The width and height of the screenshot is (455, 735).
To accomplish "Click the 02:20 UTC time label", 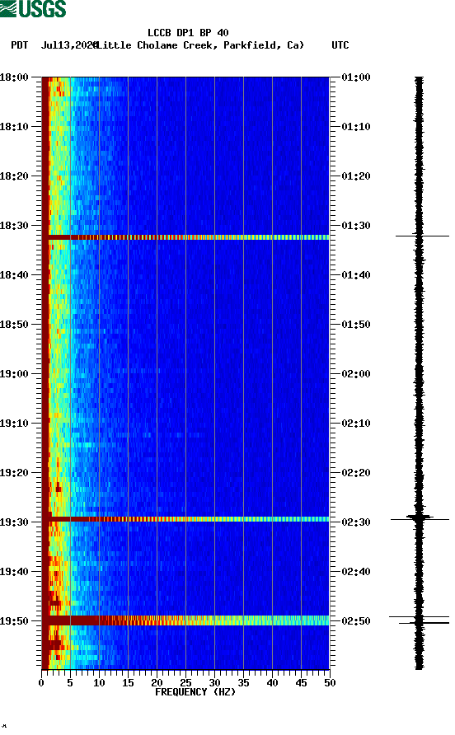I will [x=356, y=472].
